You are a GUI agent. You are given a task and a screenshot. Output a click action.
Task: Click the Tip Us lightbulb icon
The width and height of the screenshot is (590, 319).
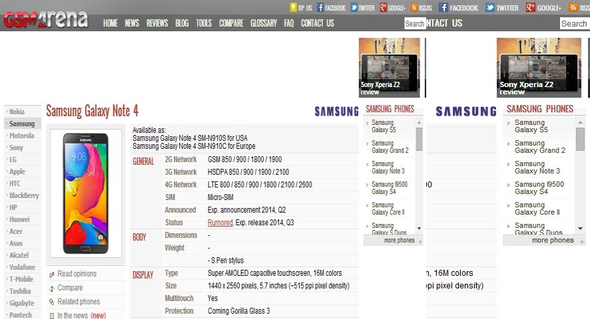click(x=293, y=7)
